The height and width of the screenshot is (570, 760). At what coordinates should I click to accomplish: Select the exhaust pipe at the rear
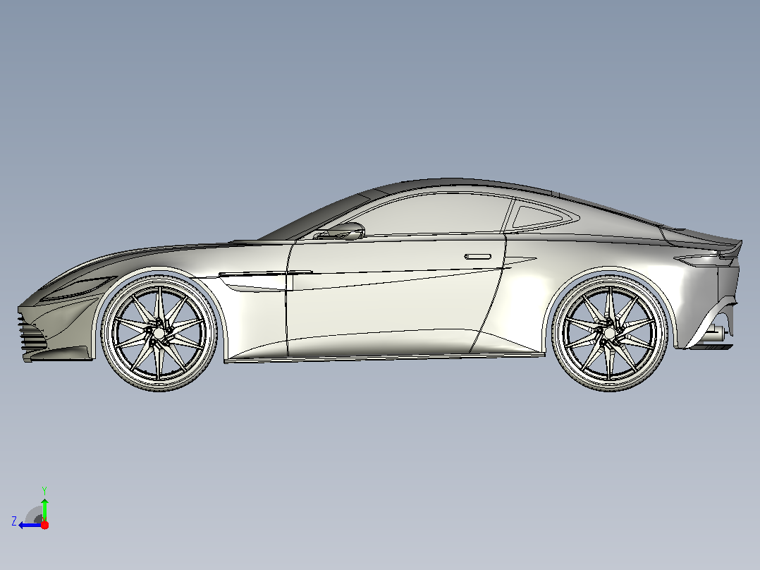(716, 332)
